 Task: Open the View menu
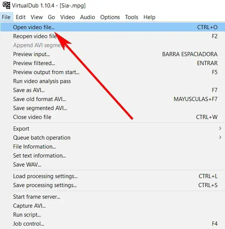[37, 17]
